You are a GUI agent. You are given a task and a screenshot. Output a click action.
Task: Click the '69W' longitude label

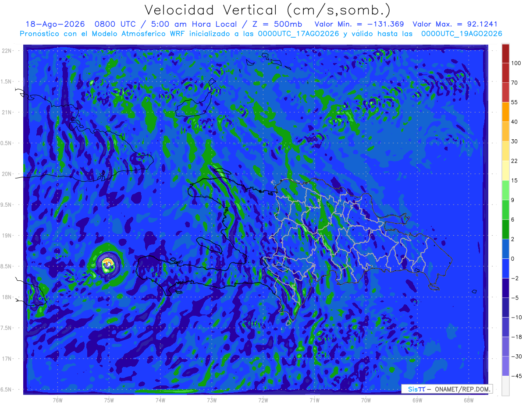tap(417, 400)
